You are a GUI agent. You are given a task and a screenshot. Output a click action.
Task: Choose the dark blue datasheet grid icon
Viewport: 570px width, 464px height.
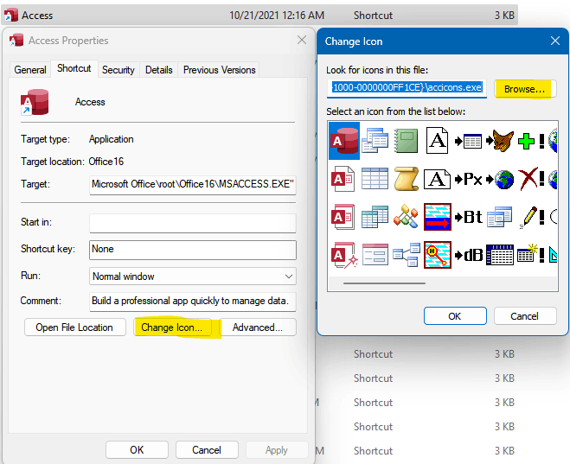500,255
